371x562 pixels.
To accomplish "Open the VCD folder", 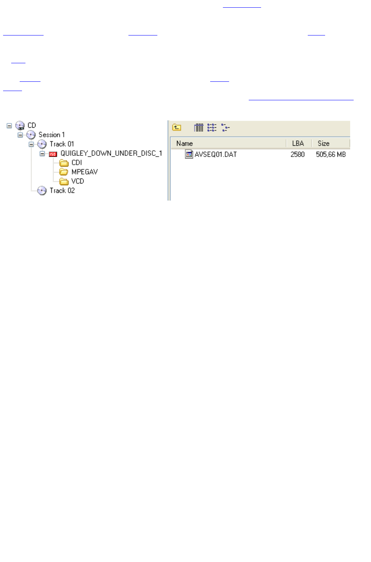I will point(72,181).
